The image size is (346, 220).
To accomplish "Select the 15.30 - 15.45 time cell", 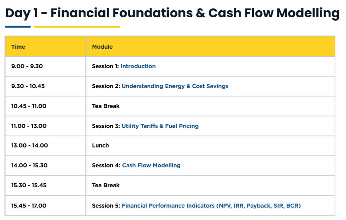I will tap(29, 185).
